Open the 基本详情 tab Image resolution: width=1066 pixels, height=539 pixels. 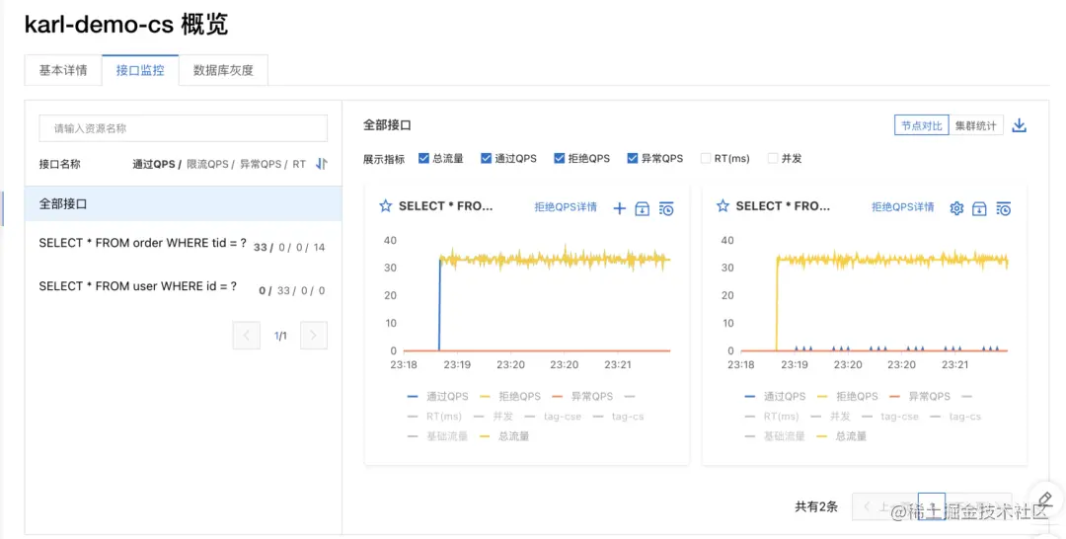pos(63,71)
